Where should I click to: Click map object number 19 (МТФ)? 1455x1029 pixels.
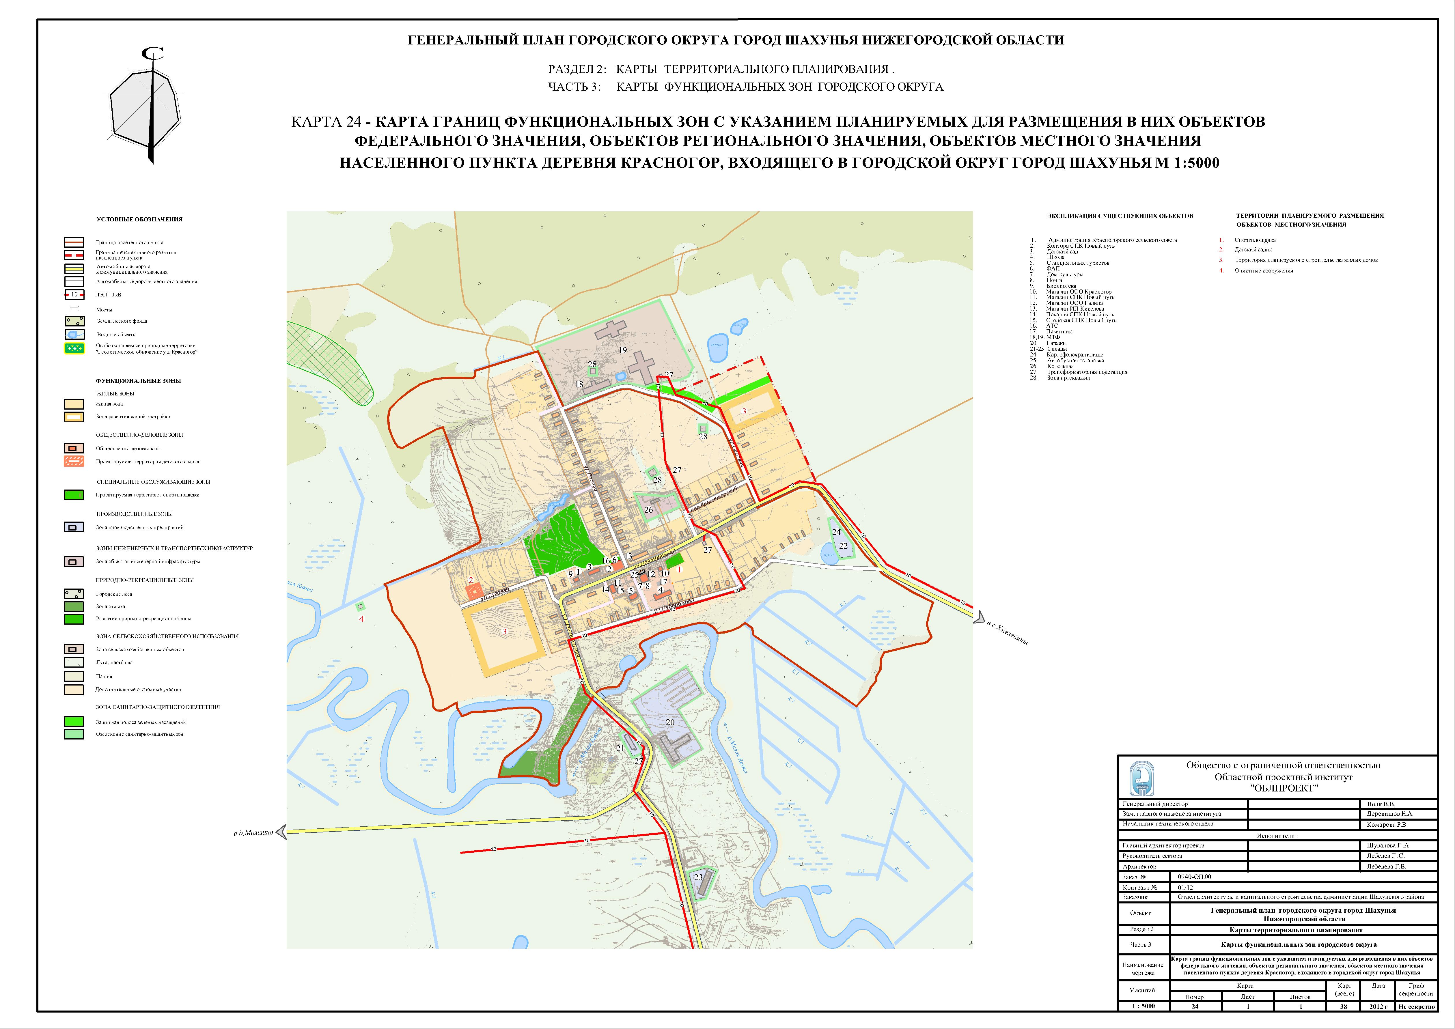(622, 350)
